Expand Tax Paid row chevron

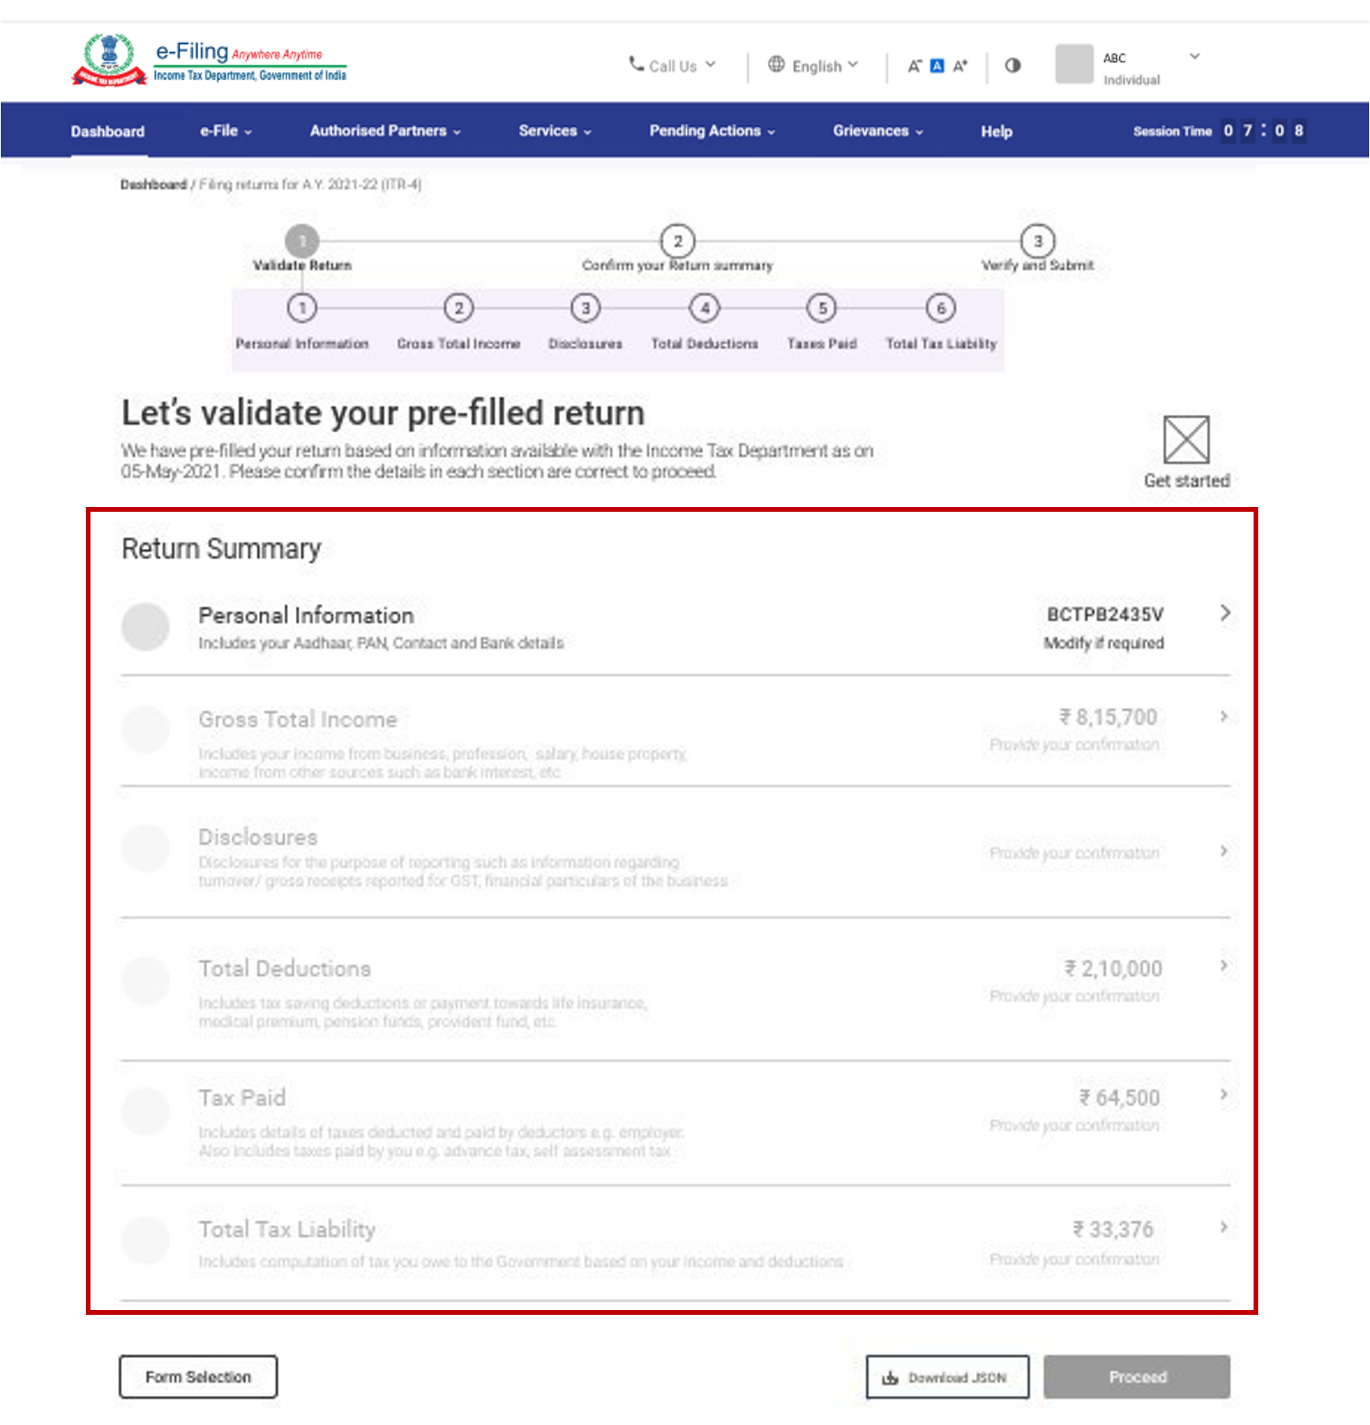tap(1224, 1095)
